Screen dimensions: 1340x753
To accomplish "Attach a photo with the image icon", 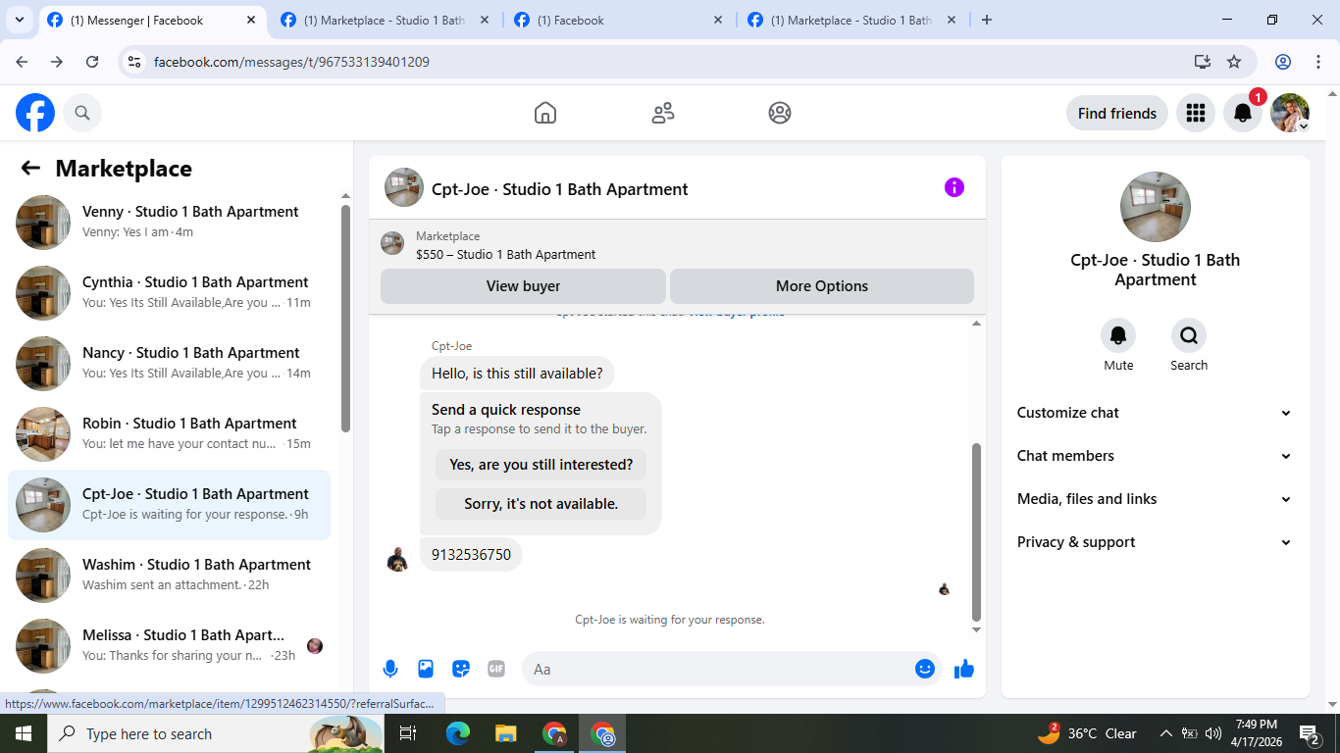I will tap(426, 669).
